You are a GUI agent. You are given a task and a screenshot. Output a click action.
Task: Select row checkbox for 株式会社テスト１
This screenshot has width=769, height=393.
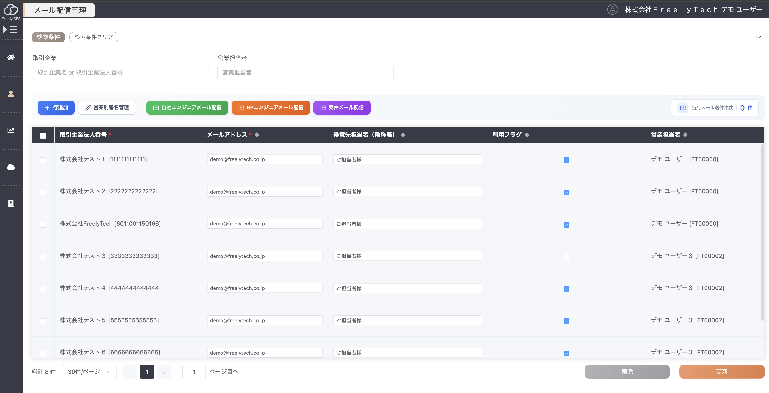[x=43, y=160]
